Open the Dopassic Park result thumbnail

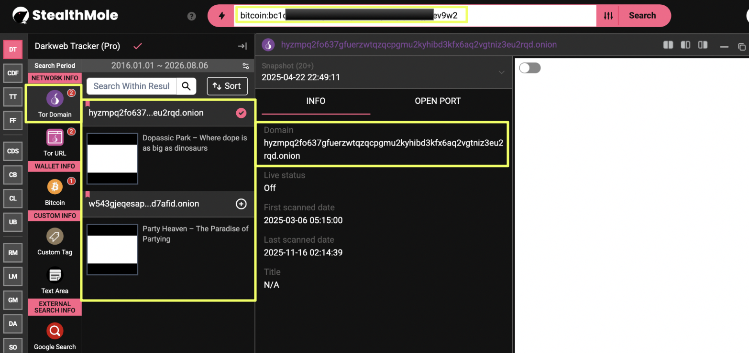(112, 159)
